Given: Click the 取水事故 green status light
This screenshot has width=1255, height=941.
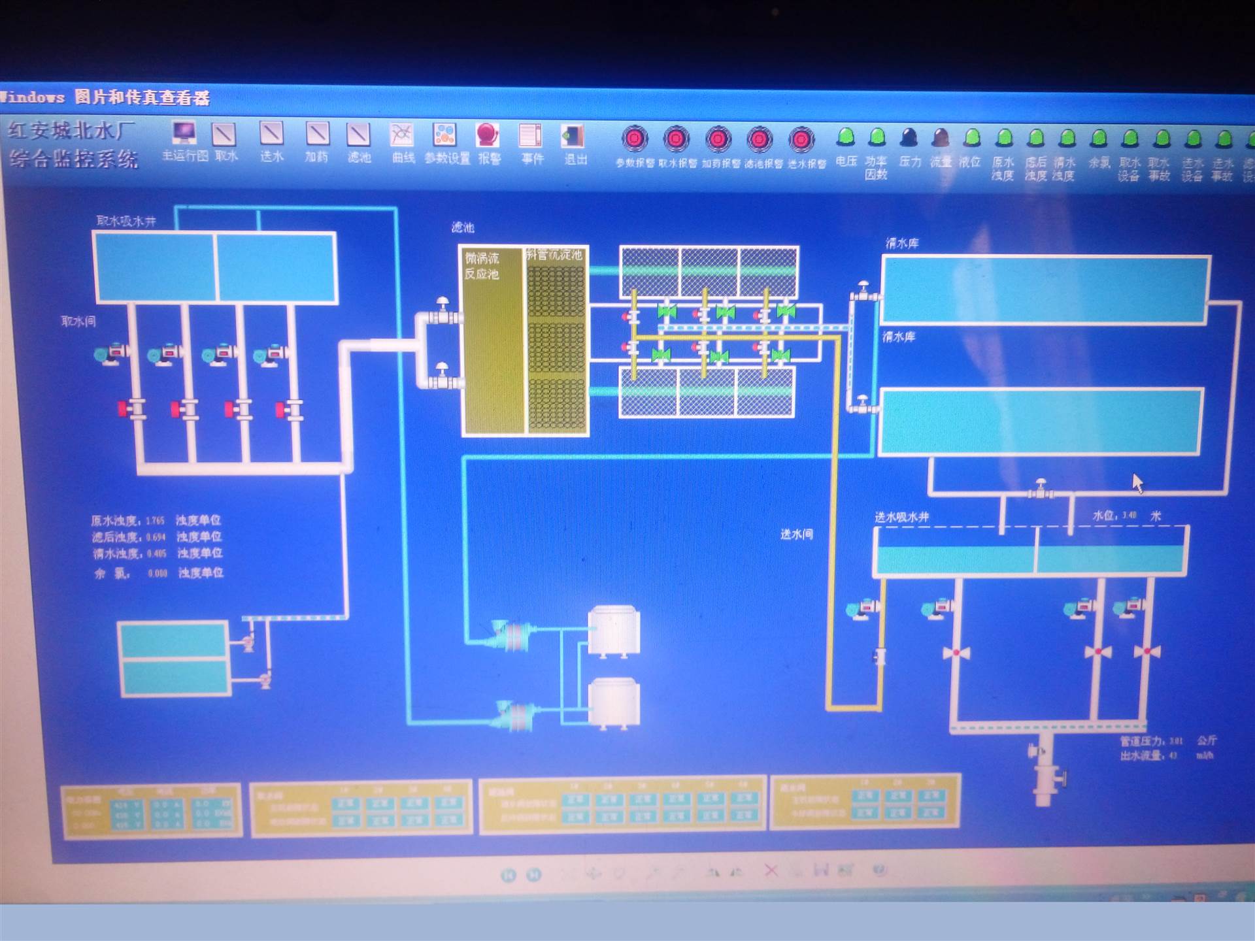Looking at the screenshot, I should pos(1162,138).
